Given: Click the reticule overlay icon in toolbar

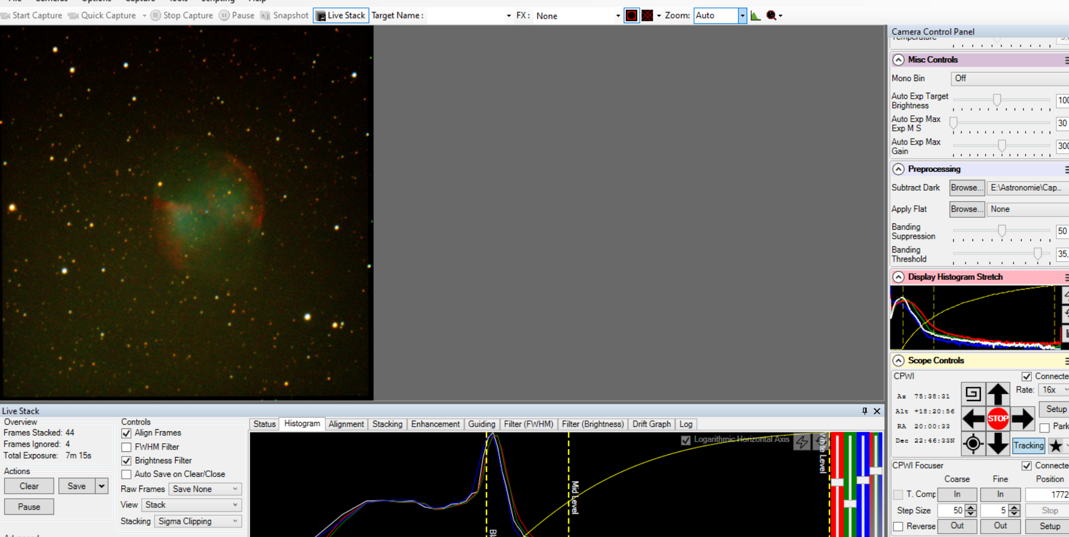Looking at the screenshot, I should [x=631, y=15].
